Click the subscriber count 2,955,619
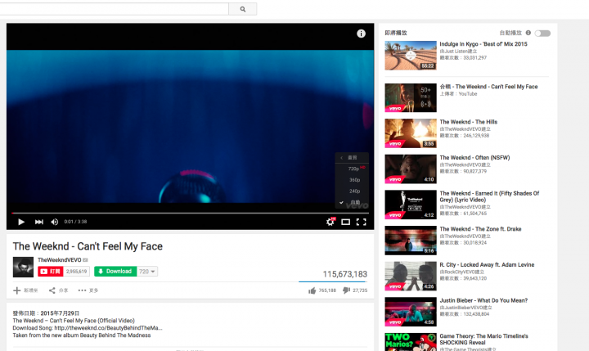The image size is (589, 351). pos(76,272)
